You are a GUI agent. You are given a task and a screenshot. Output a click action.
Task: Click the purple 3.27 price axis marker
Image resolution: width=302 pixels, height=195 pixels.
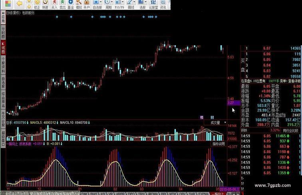coord(234,103)
